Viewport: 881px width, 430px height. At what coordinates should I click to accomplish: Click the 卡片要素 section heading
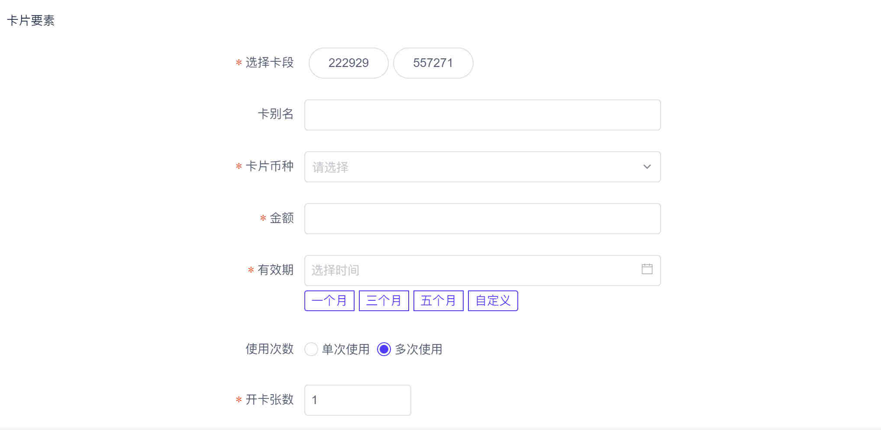[31, 21]
